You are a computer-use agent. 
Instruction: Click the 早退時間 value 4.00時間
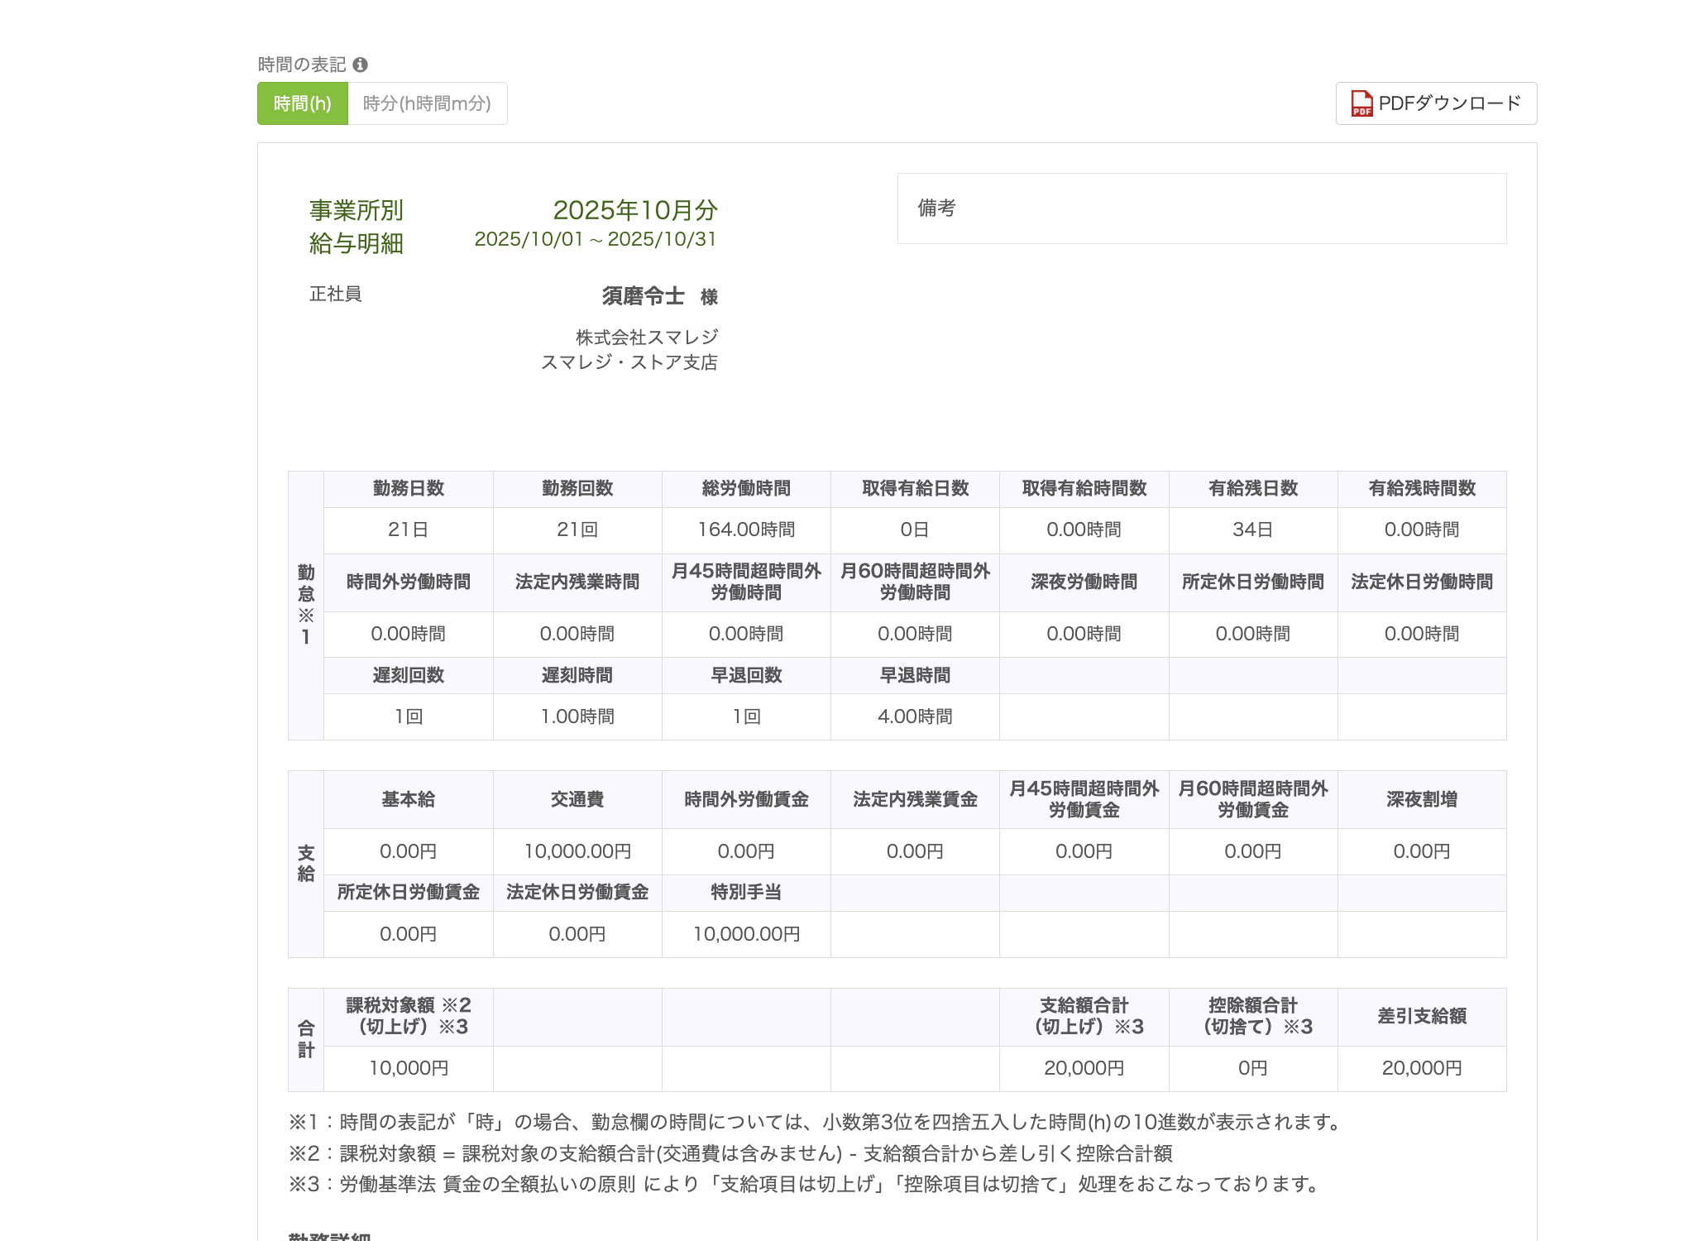(915, 716)
